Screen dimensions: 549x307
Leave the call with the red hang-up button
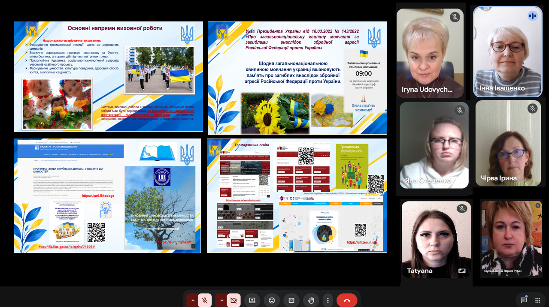point(347,300)
